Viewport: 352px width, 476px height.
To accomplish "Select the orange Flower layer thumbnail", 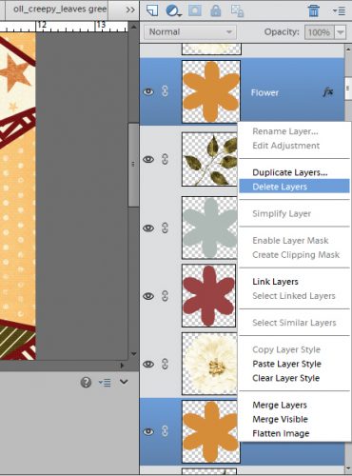I will tap(211, 91).
